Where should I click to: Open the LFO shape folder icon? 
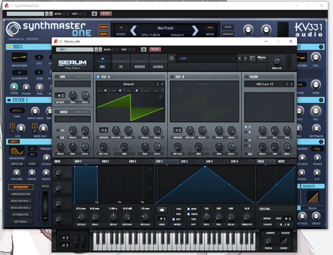(x=162, y=210)
